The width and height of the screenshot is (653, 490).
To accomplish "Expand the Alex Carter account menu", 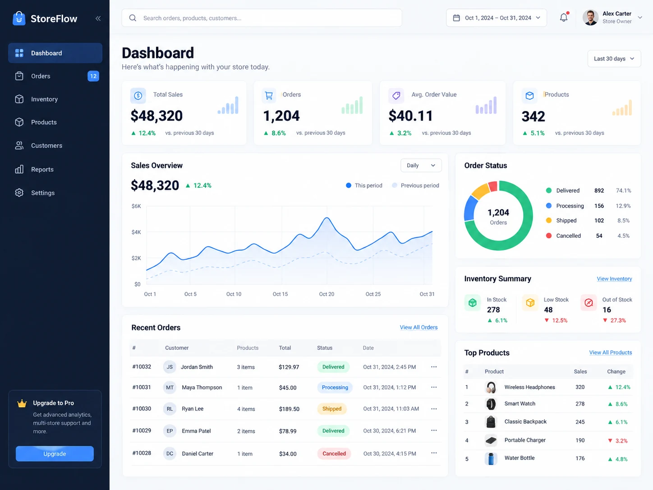I will [x=613, y=18].
